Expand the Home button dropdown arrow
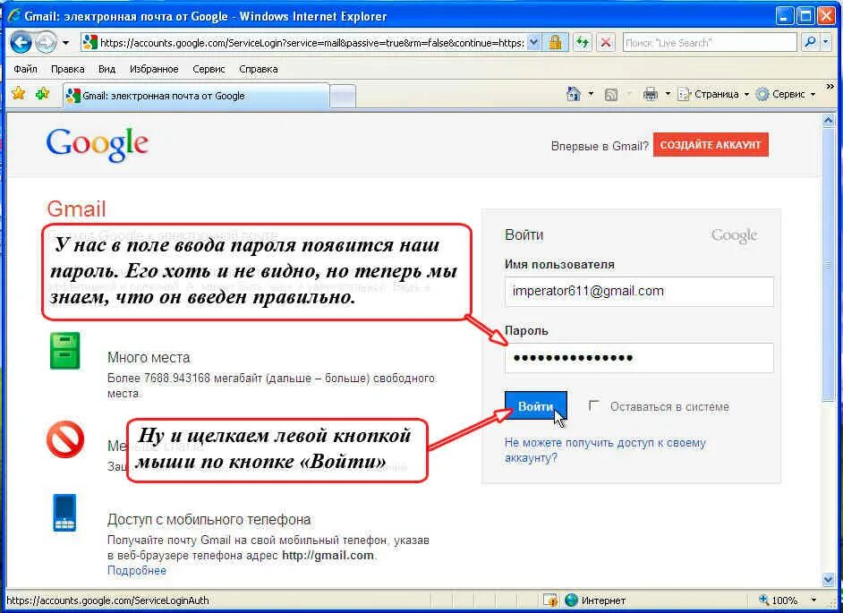 pyautogui.click(x=591, y=94)
